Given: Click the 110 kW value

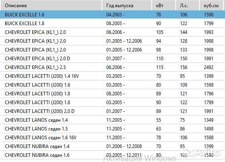Looking at the screenshot, I should (x=160, y=59).
